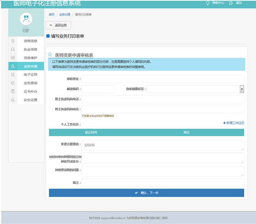Click the 安全设置 sidebar icon

(x=13, y=100)
